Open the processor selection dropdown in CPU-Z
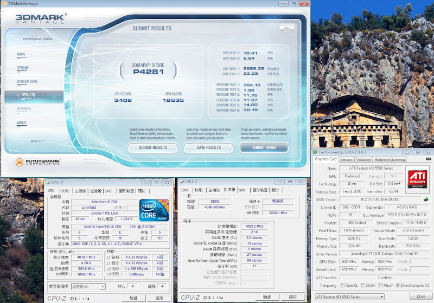 [88, 287]
